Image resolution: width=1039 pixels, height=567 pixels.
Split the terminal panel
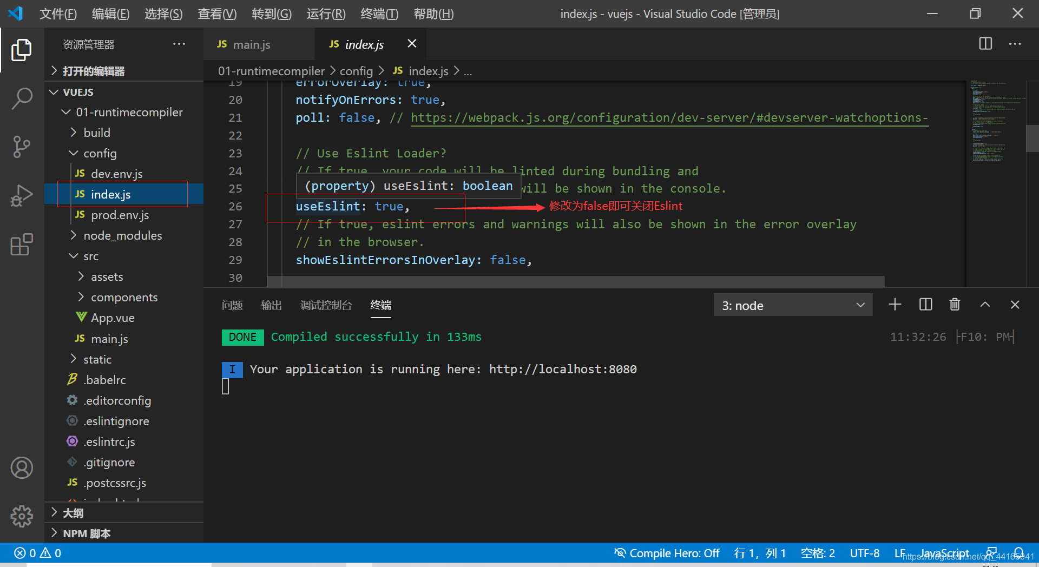point(925,305)
